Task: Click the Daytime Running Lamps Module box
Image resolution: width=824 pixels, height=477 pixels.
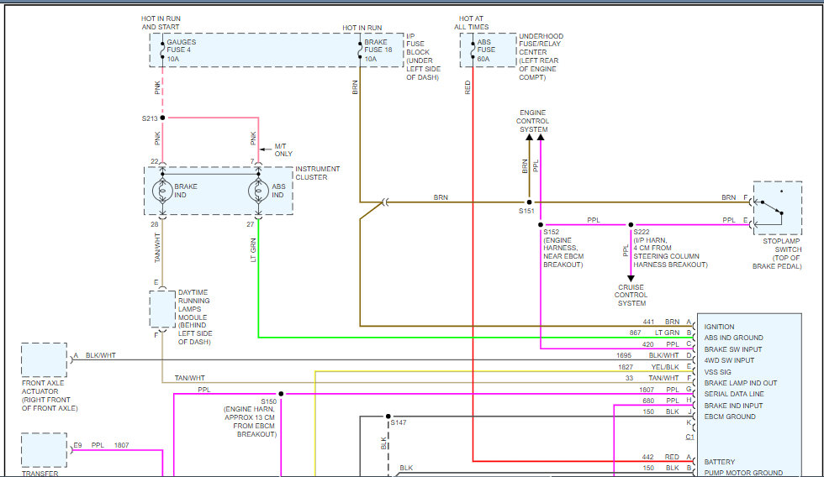Action: tap(162, 309)
